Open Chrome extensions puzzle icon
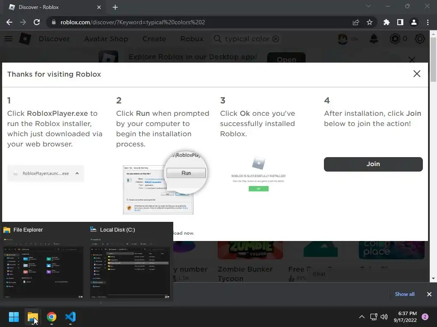The image size is (437, 327). click(387, 22)
